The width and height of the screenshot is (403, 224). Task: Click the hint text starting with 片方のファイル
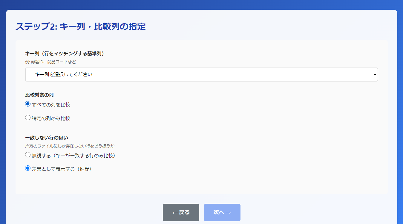click(x=70, y=146)
